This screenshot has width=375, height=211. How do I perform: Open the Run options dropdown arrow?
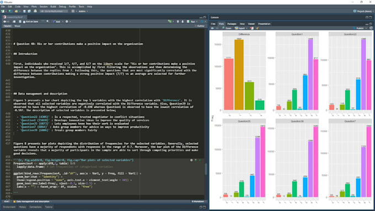196,21
